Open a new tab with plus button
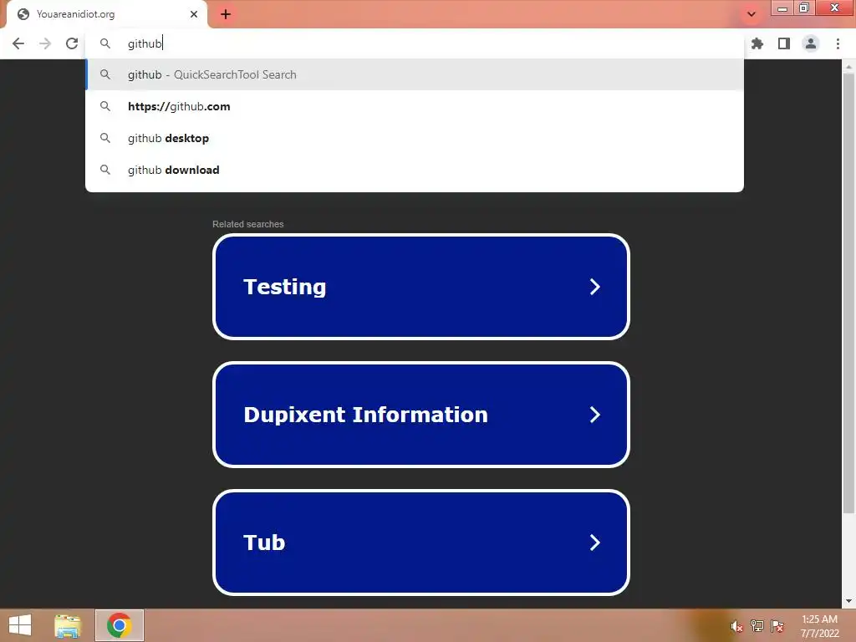 point(226,14)
